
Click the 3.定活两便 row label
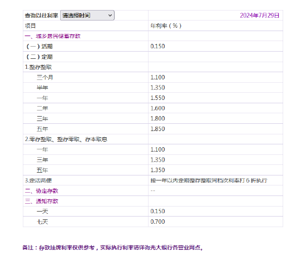[38, 180]
